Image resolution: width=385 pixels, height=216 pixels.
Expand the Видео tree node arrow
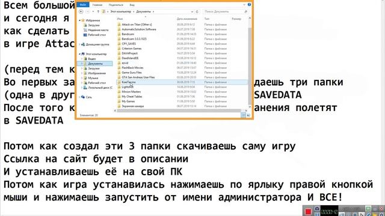(82, 59)
